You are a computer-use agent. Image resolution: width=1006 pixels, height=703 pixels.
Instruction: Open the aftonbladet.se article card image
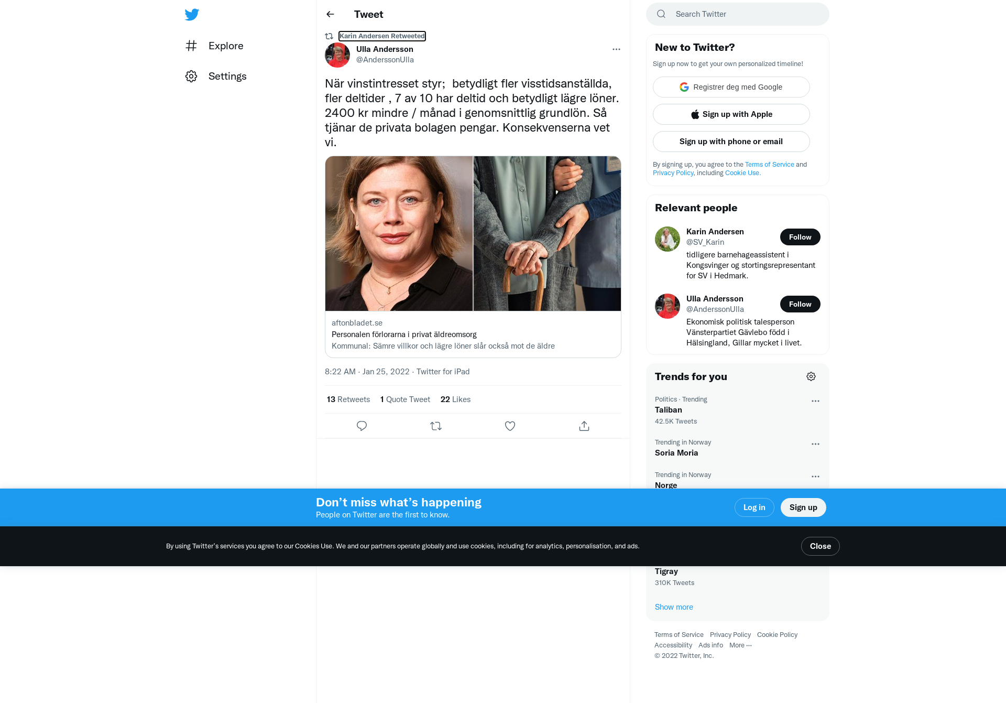pyautogui.click(x=473, y=233)
